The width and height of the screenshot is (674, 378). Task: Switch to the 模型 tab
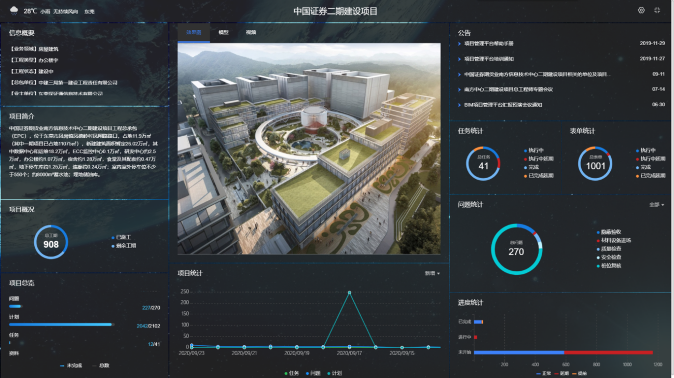coord(223,32)
